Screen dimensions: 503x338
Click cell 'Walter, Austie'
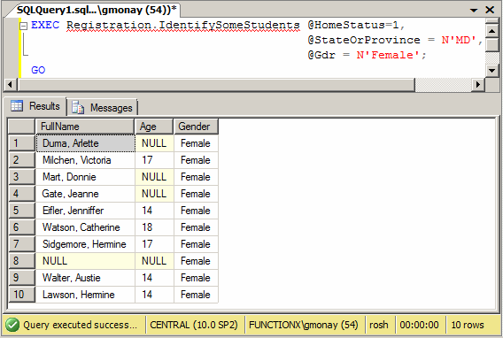[x=85, y=278]
